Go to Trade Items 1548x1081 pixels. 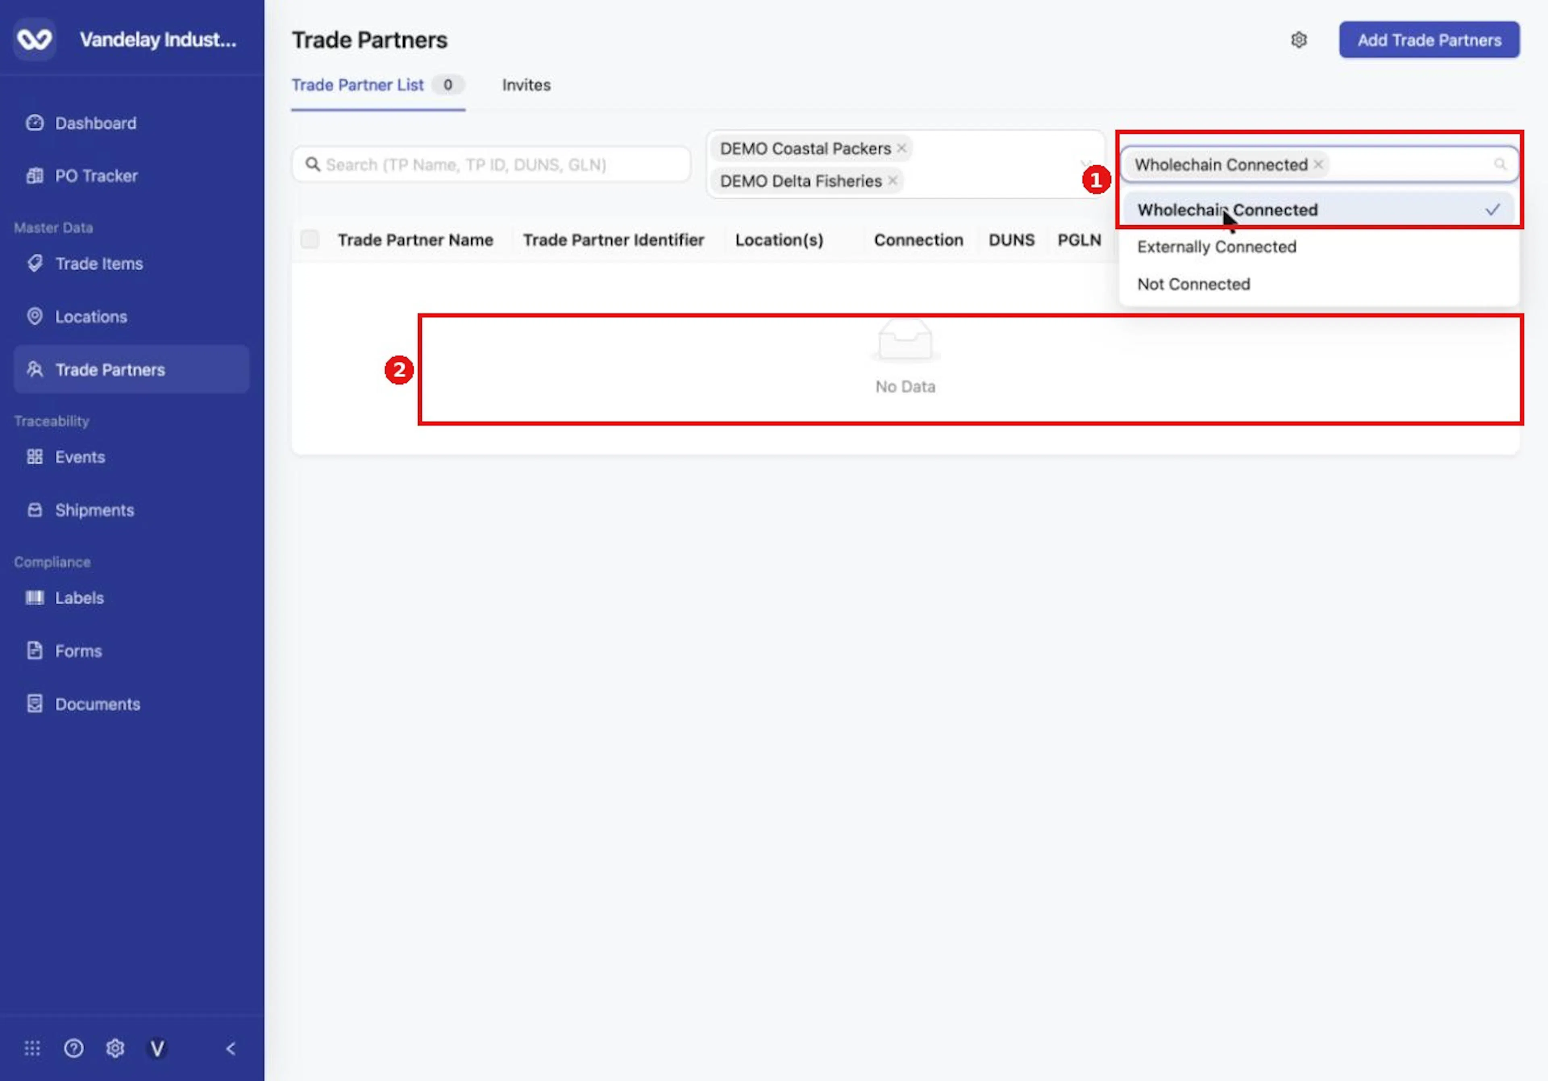coord(99,264)
